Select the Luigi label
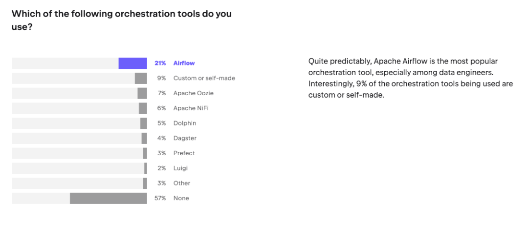This screenshot has height=226, width=528. pyautogui.click(x=180, y=168)
